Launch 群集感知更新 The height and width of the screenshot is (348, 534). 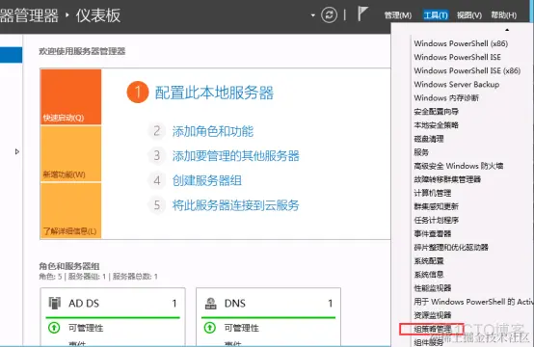(x=437, y=206)
